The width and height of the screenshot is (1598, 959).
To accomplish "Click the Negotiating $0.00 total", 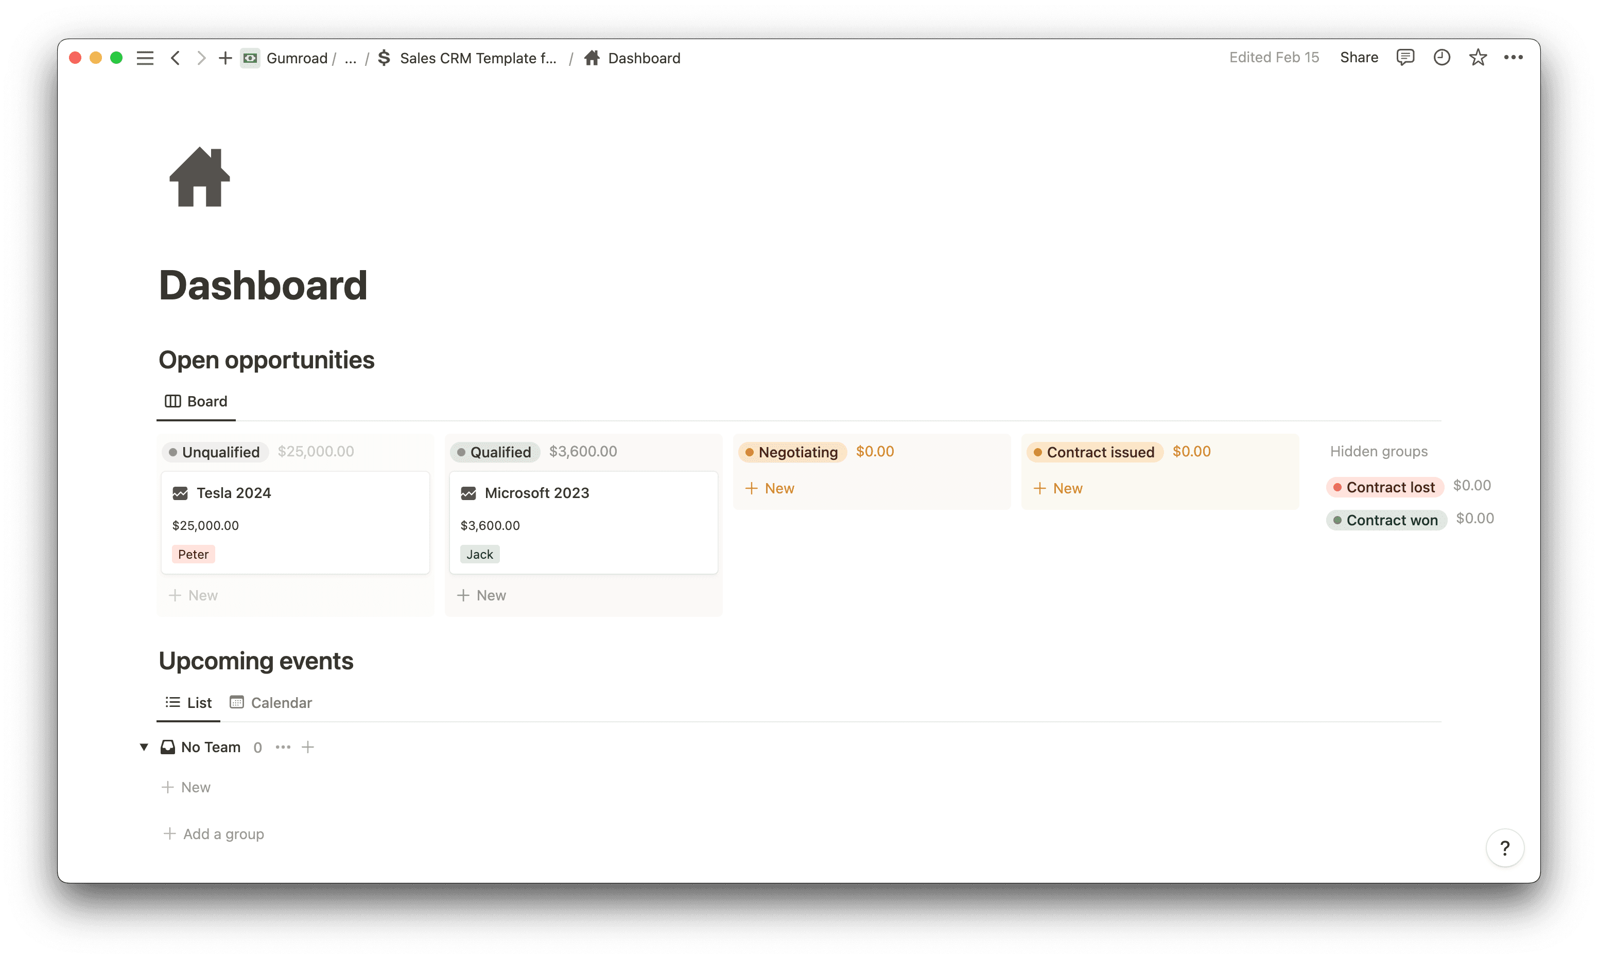I will click(875, 452).
